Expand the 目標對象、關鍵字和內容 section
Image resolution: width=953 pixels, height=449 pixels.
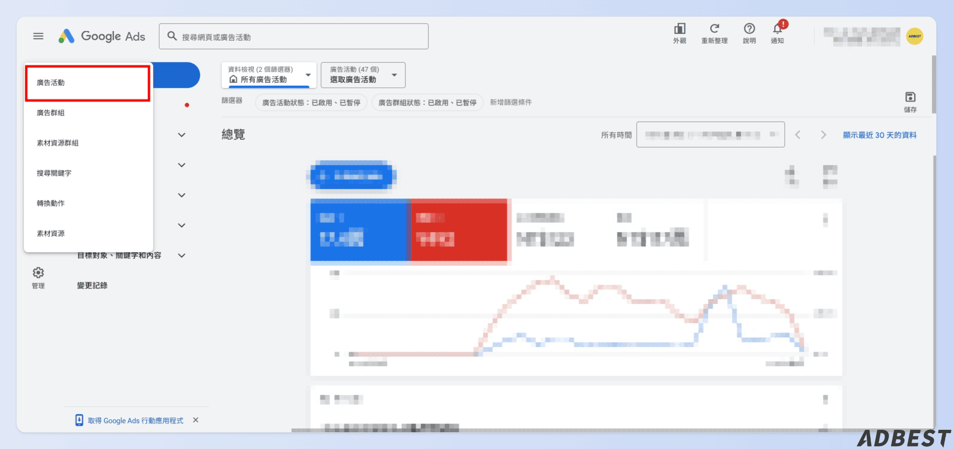point(182,255)
